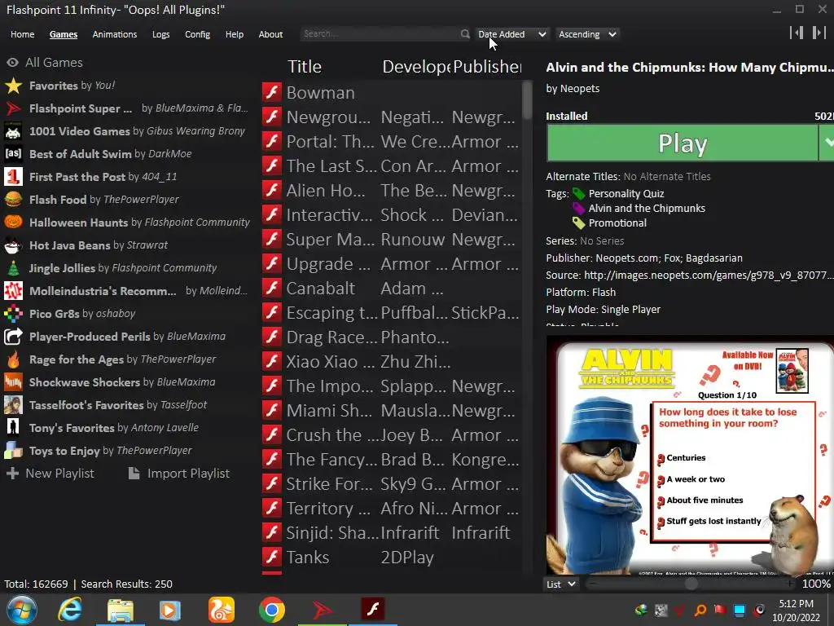Click the Toys to Enjoy blocks icon
834x626 pixels.
click(13, 450)
